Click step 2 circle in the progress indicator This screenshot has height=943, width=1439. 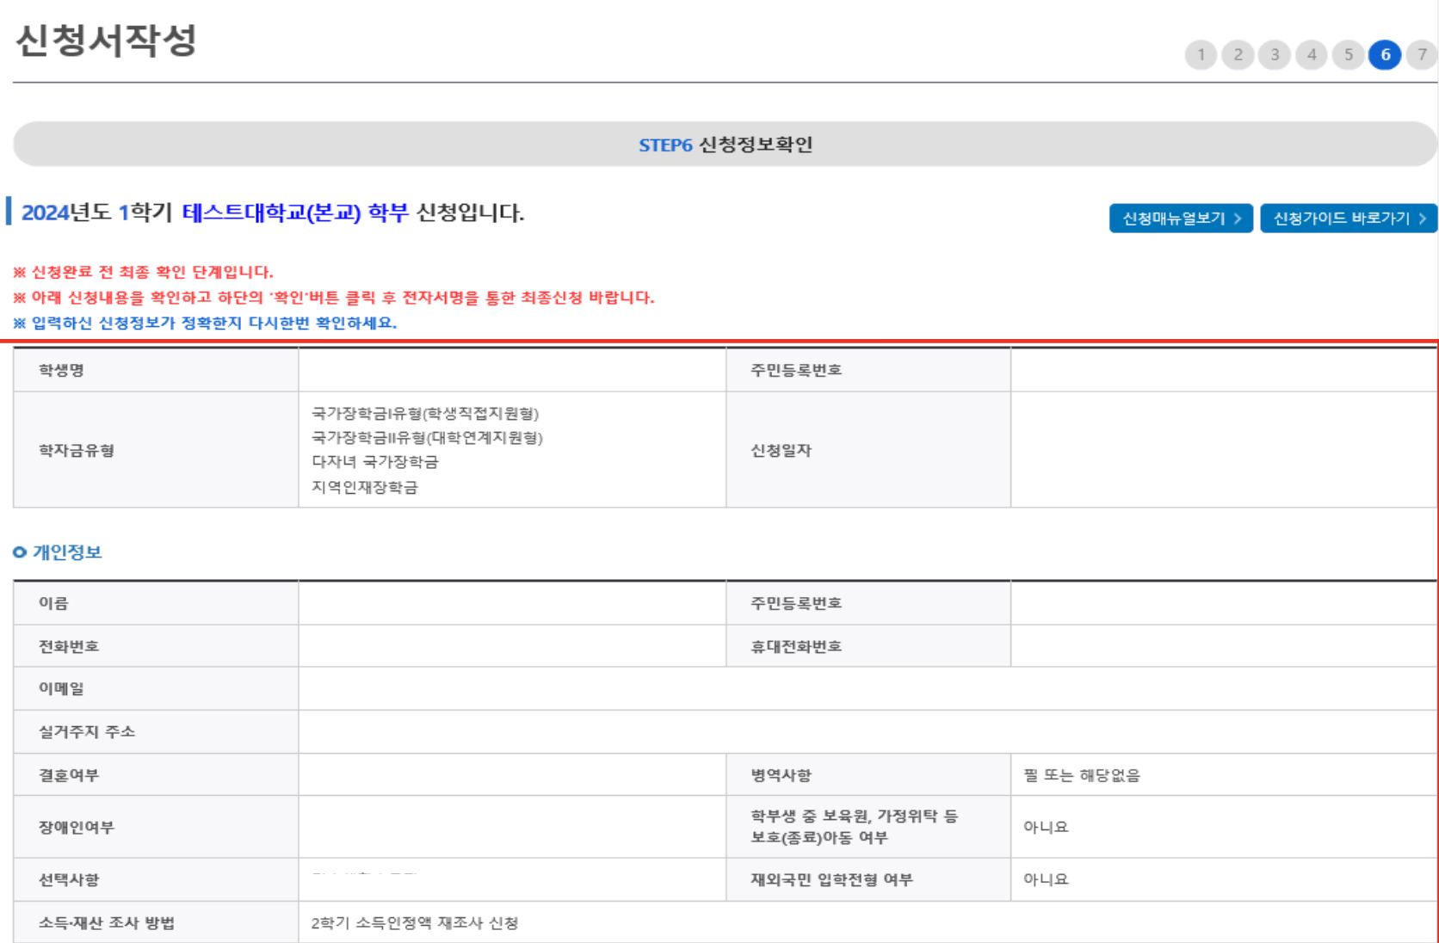pyautogui.click(x=1238, y=53)
